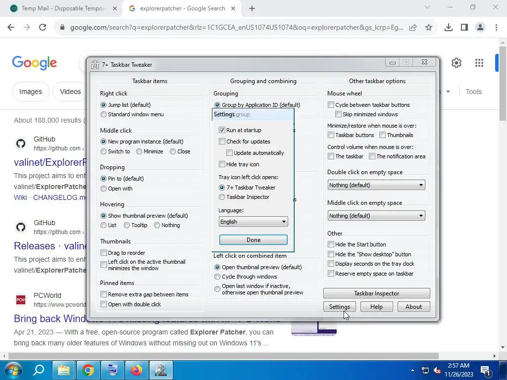Click the Settings button
This screenshot has width=507, height=380.
339,307
